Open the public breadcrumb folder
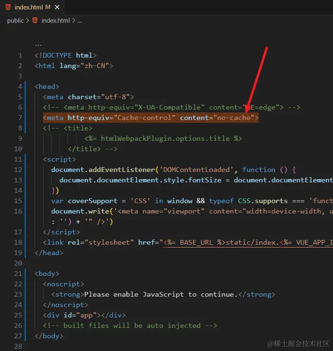Viewport: 333px width, 351px height. (15, 21)
